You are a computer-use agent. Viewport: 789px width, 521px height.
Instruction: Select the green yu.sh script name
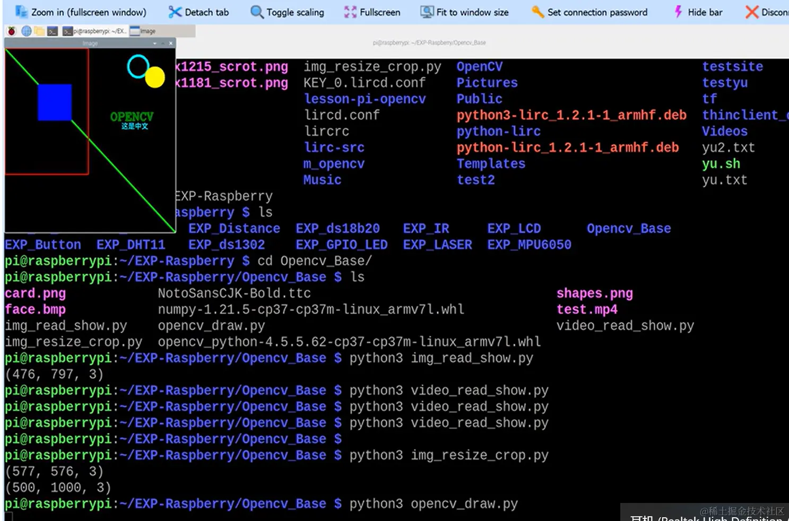click(721, 164)
